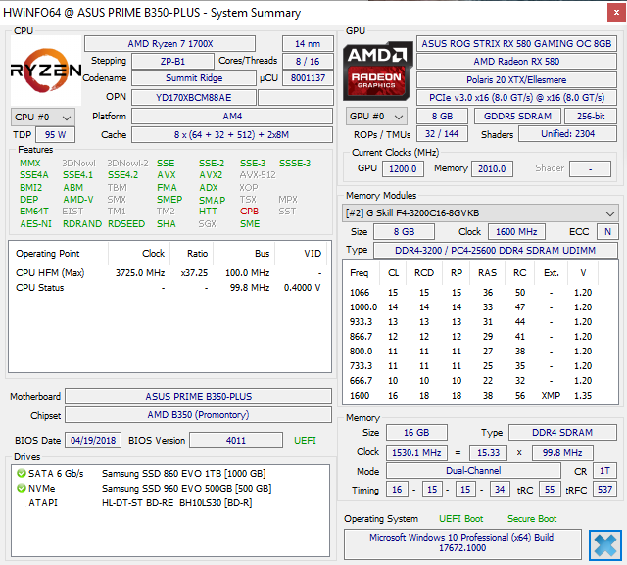
Task: Click the ECC value N
Action: [607, 232]
